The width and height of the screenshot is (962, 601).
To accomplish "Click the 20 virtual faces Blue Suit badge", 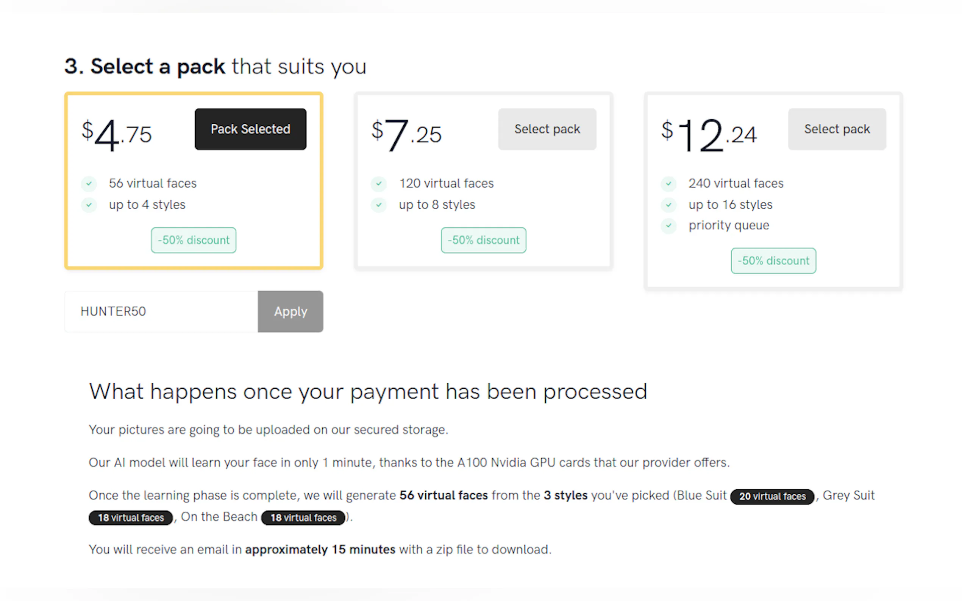I will coord(772,497).
